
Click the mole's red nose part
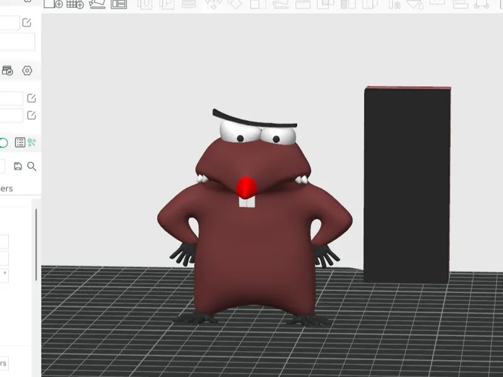(246, 188)
